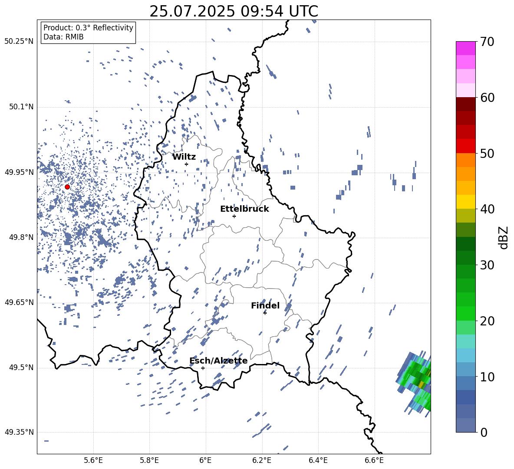
Task: Click the Ettelbruck city label
Action: click(x=244, y=209)
